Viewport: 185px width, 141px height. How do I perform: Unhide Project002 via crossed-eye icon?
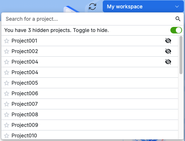coord(168,51)
